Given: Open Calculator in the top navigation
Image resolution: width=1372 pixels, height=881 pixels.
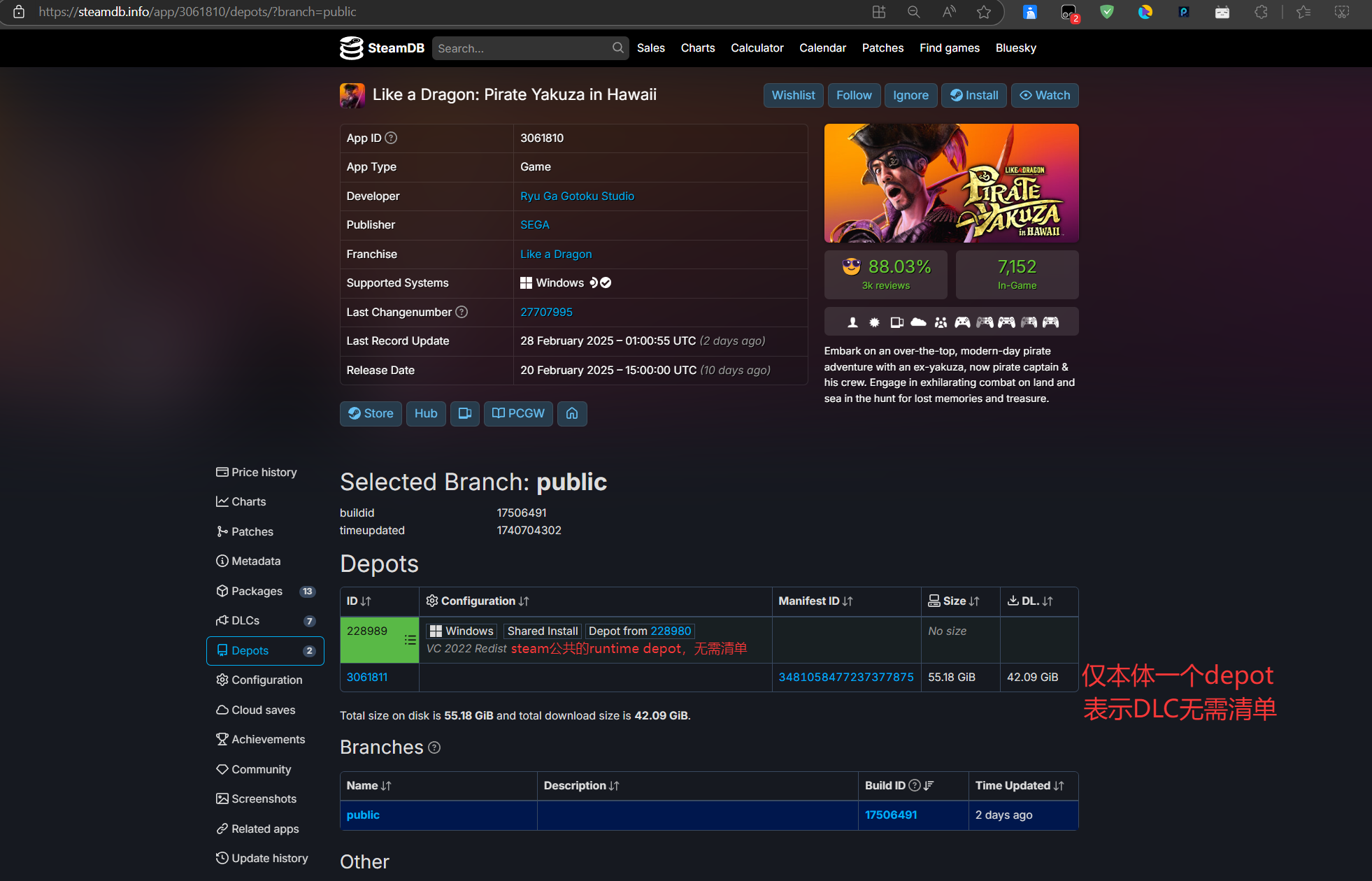Looking at the screenshot, I should [x=757, y=48].
